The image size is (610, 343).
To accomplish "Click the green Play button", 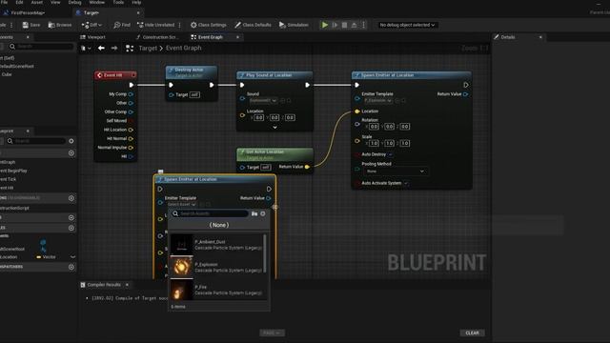I will (324, 25).
